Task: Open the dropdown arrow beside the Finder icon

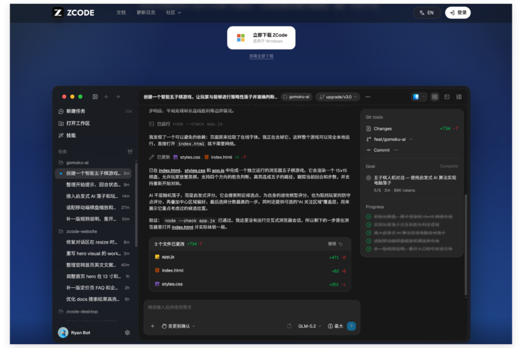Action: (423, 97)
